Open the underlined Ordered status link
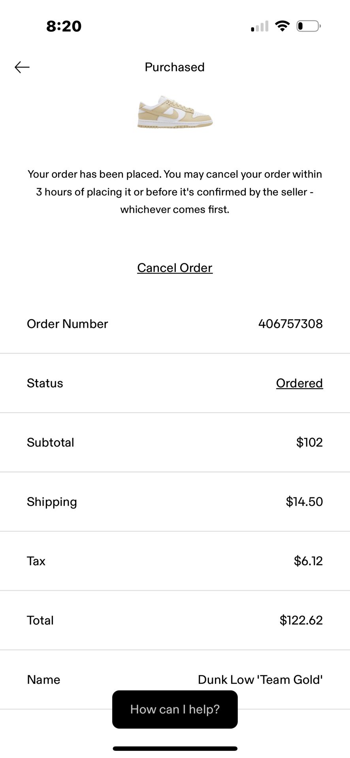 299,383
